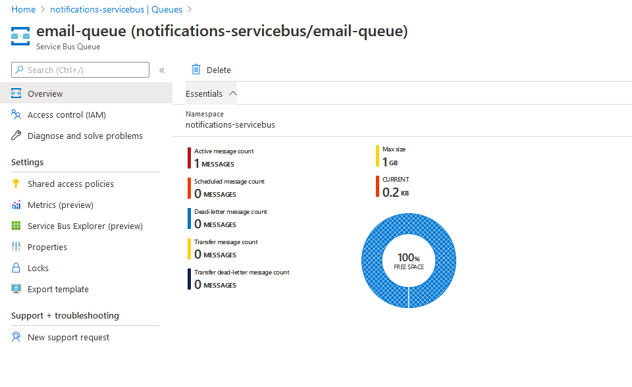
Task: Click the Diagnose and solve problems wrench icon
Action: (x=16, y=136)
